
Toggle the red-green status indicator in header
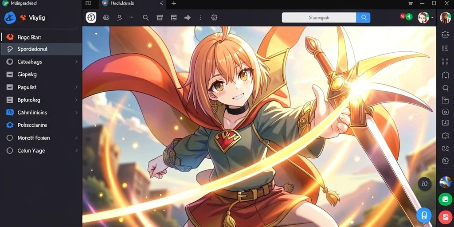[x=406, y=17]
